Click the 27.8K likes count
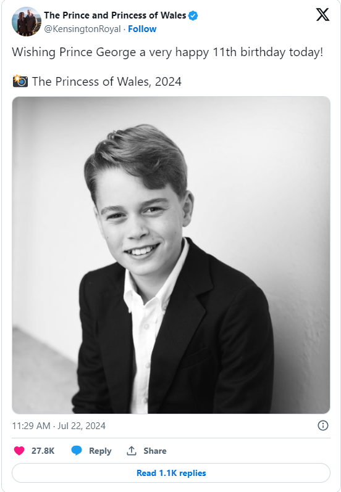The width and height of the screenshot is (341, 492). click(43, 451)
